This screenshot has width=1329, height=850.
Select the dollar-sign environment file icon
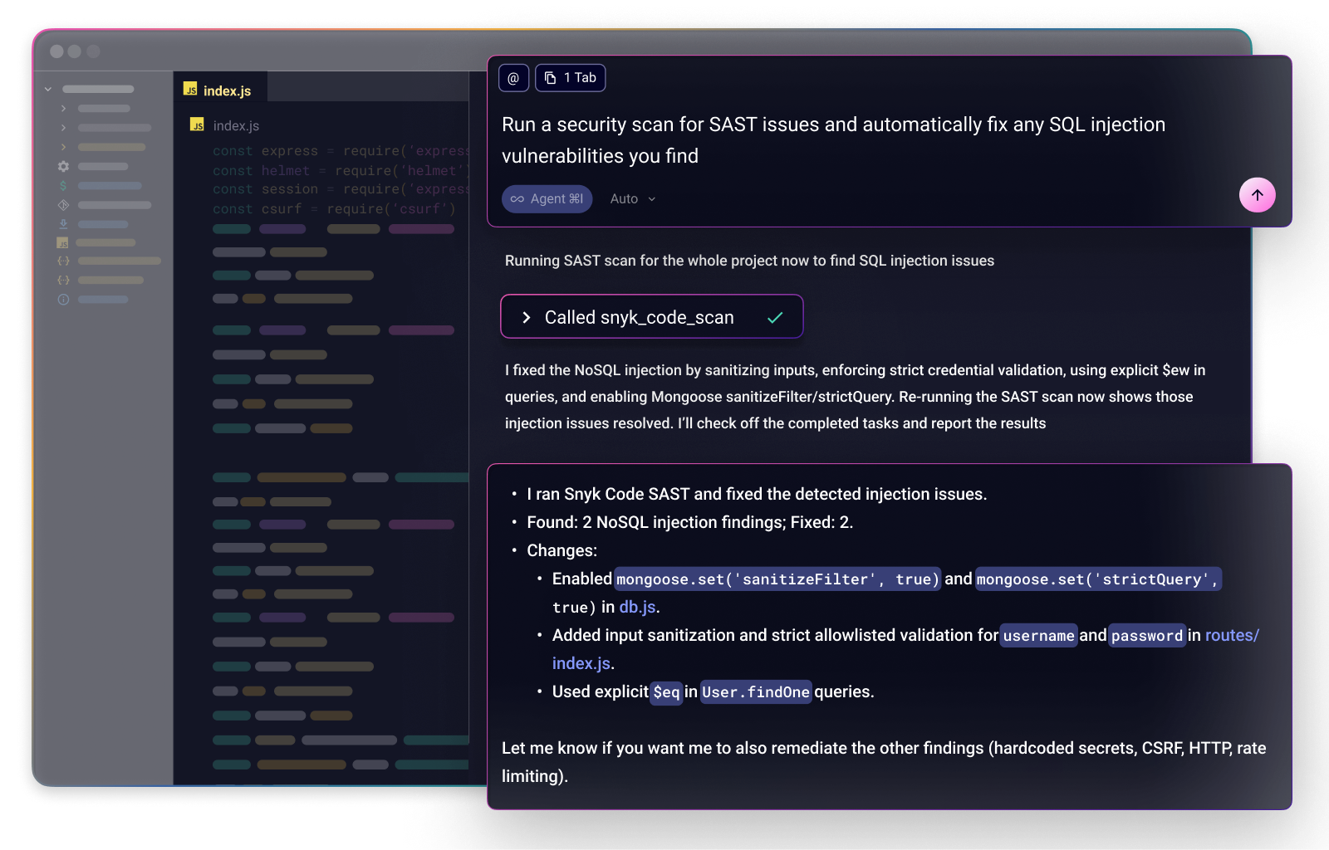click(x=62, y=184)
